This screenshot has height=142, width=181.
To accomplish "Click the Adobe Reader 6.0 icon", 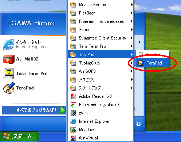I will (x=73, y=96).
